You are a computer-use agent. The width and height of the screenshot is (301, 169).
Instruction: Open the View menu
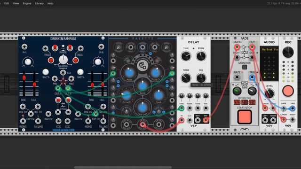[x=16, y=3]
